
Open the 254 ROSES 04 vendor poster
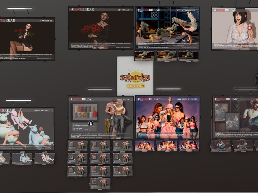point(101,28)
